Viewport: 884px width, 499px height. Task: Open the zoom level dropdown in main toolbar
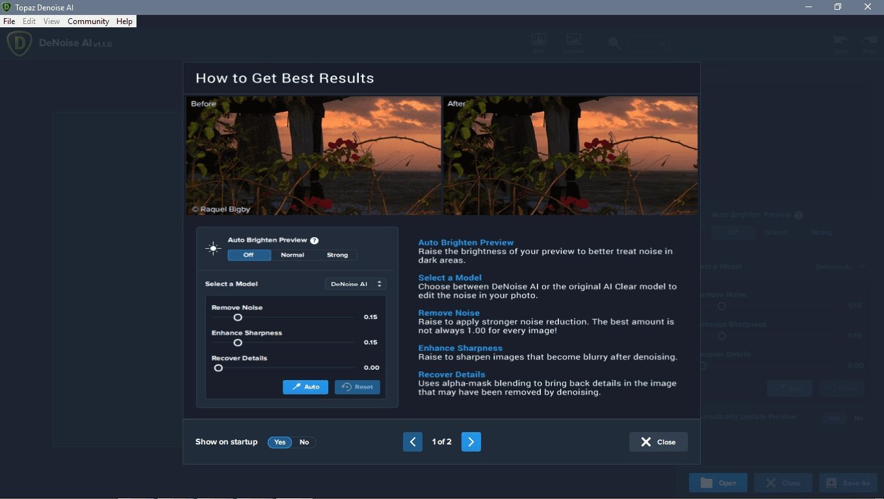click(x=649, y=44)
